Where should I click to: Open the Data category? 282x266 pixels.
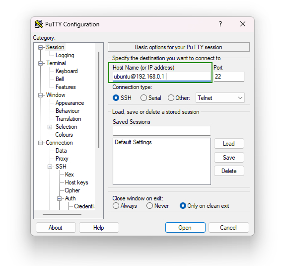click(x=61, y=151)
